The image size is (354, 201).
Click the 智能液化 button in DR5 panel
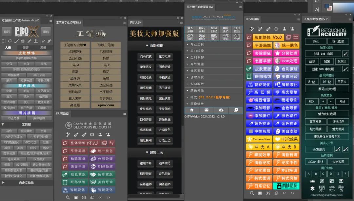coord(286,85)
